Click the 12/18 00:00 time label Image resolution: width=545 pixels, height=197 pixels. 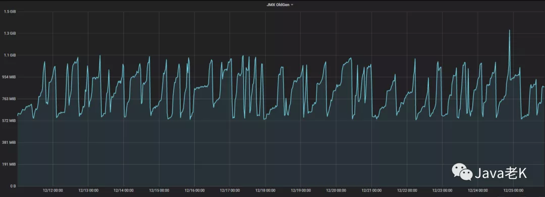tap(265, 190)
